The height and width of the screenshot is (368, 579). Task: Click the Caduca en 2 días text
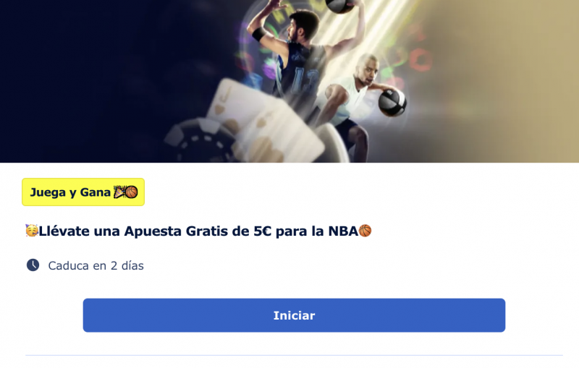pos(96,265)
